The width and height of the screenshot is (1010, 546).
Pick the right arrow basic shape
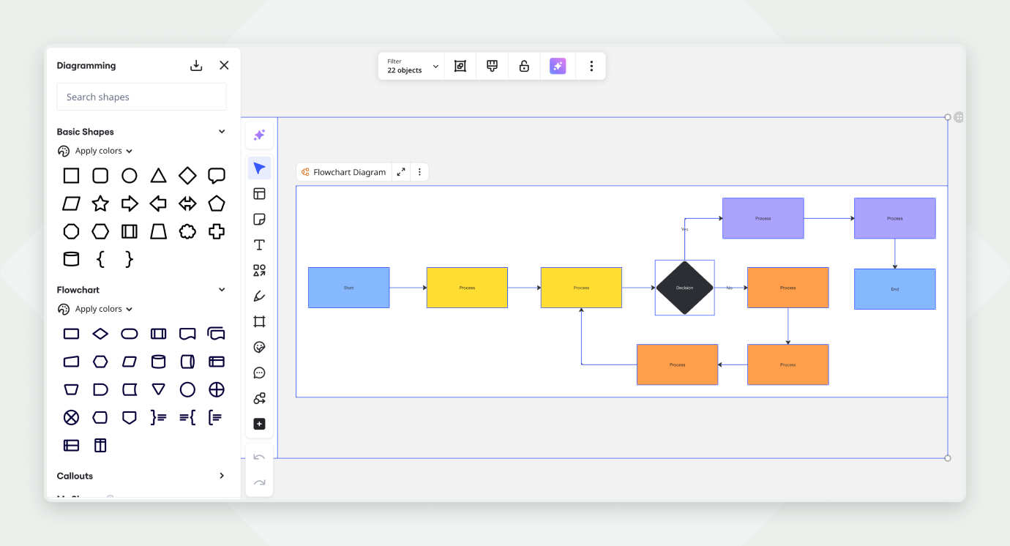(130, 203)
